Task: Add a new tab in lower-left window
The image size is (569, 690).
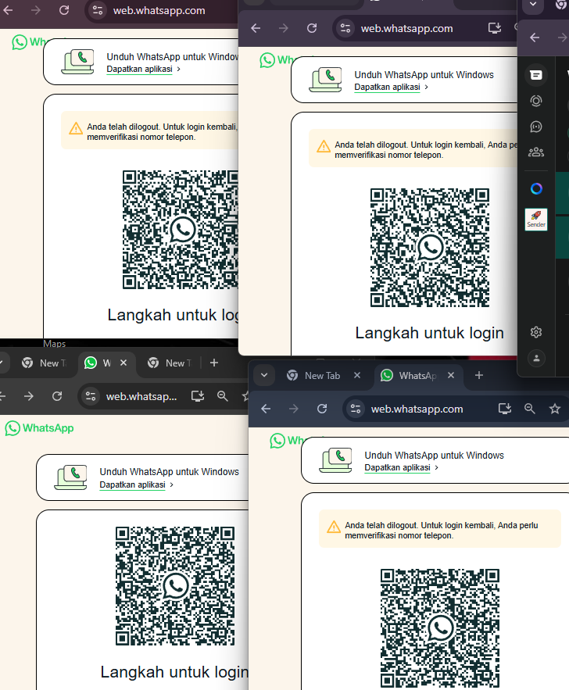Action: [x=214, y=363]
